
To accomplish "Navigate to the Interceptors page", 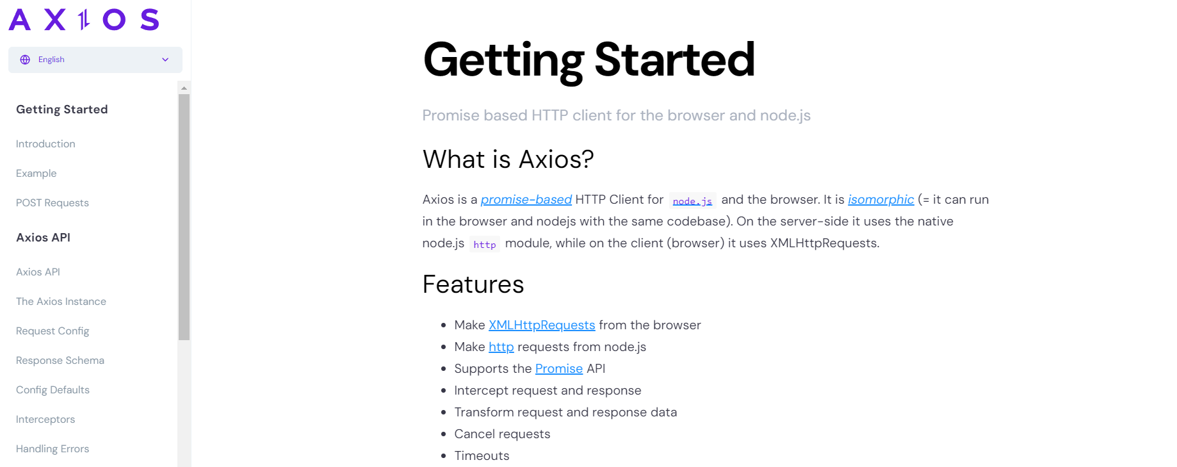I will click(45, 419).
